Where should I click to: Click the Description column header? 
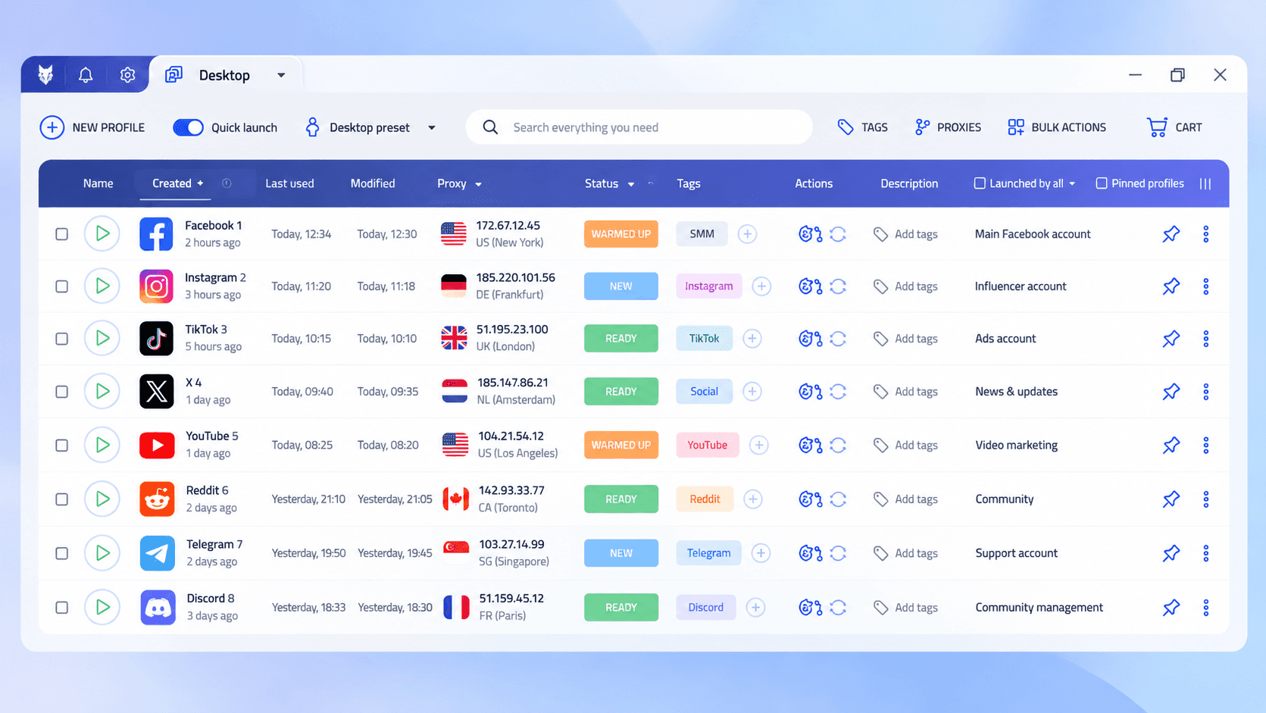click(x=909, y=183)
